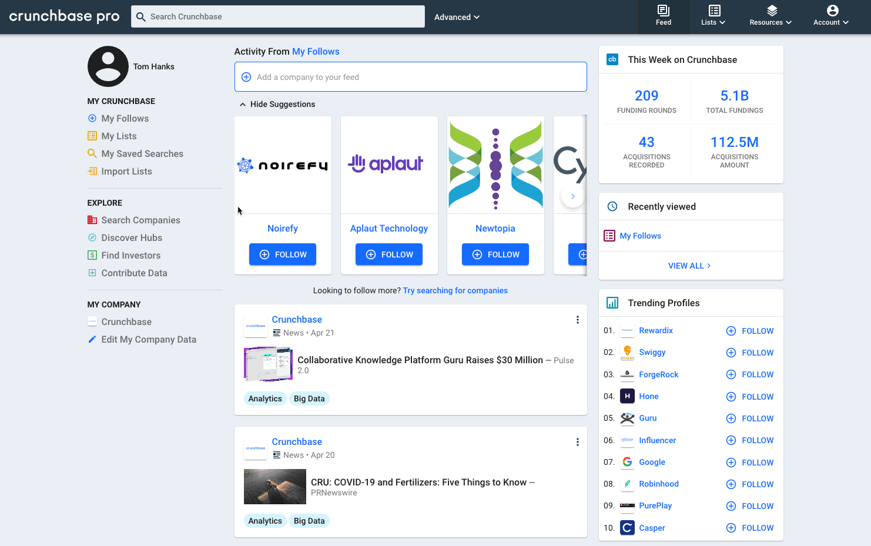Open the Feed icon in top bar
The image size is (871, 546).
663,16
